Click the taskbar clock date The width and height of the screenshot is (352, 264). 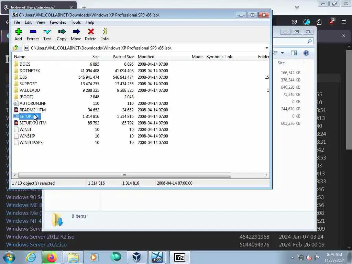click(x=334, y=261)
